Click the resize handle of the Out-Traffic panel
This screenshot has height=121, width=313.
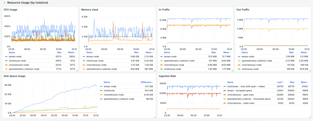point(310,71)
